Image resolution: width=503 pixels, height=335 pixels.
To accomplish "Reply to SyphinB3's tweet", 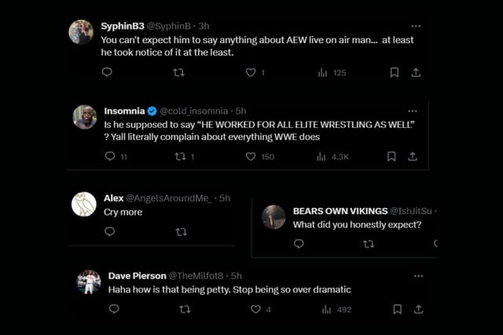I will pos(107,72).
